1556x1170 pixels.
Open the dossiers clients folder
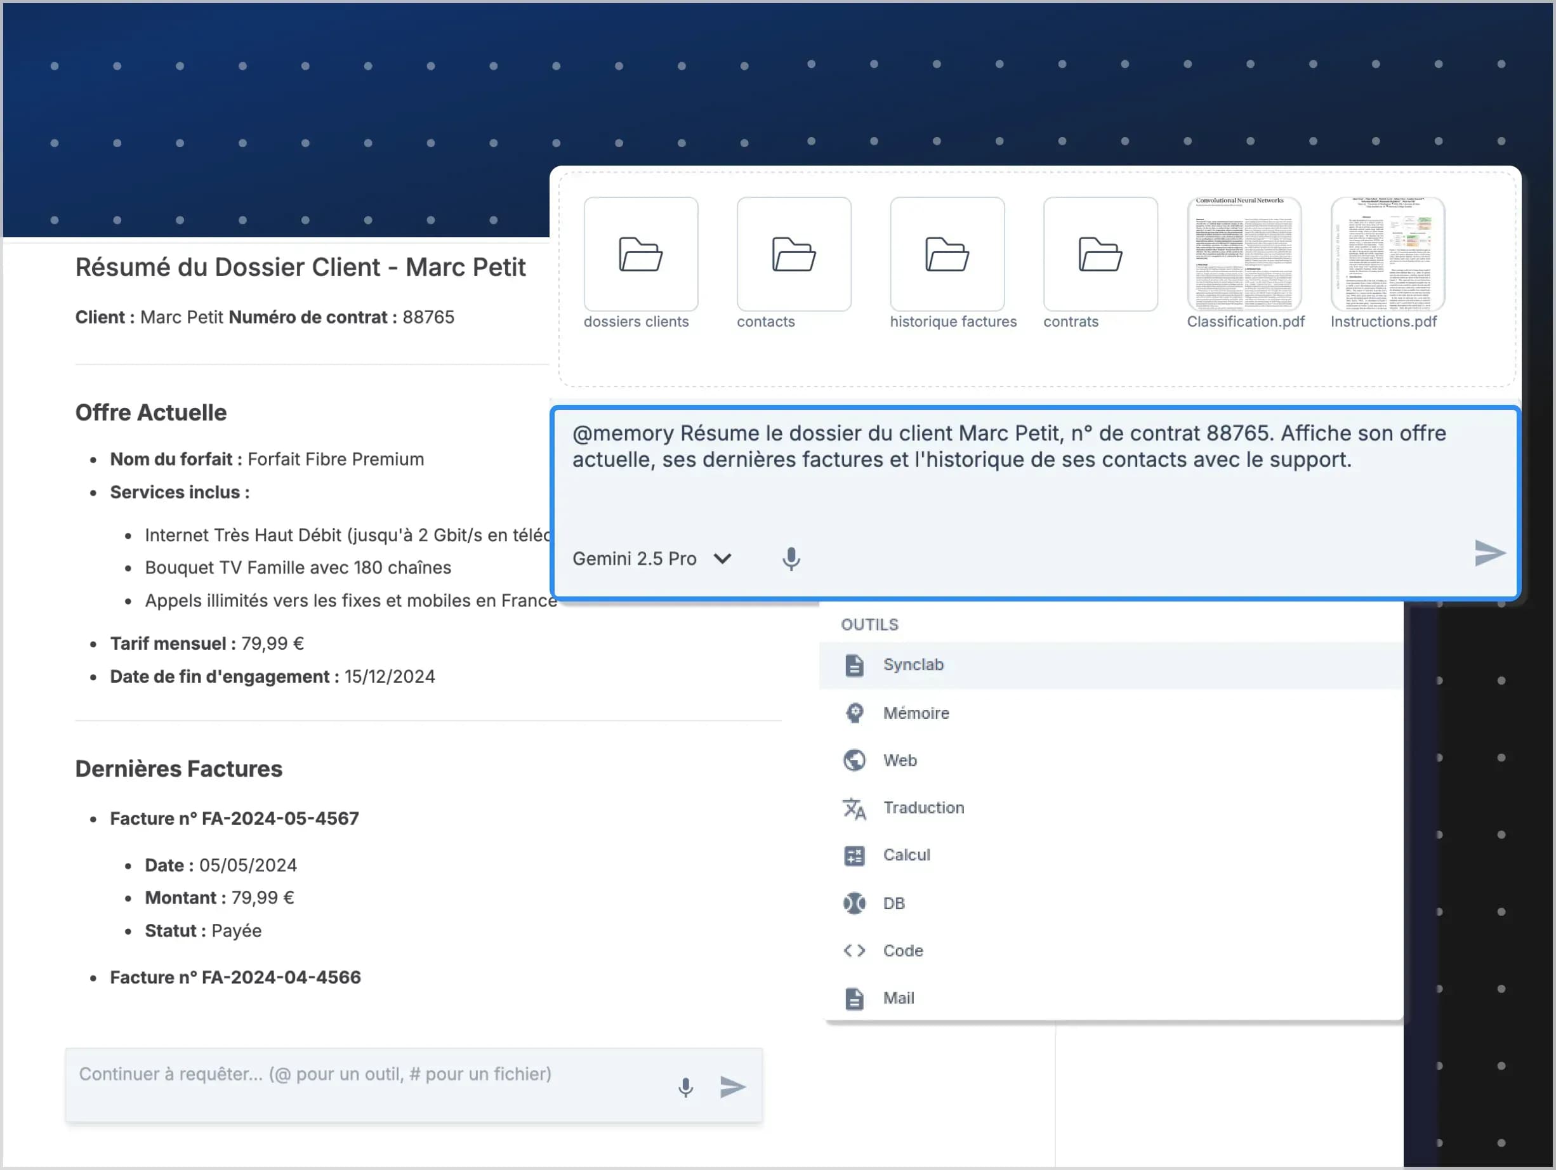tap(640, 254)
